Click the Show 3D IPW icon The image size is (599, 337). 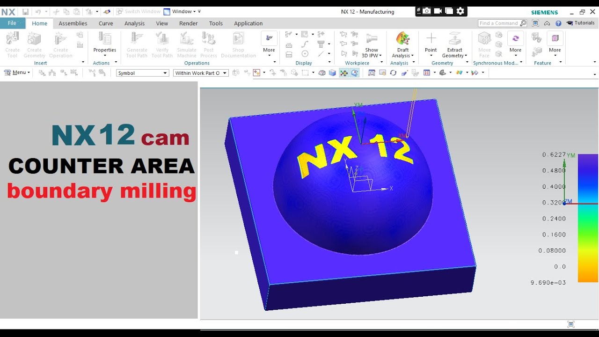pyautogui.click(x=372, y=38)
